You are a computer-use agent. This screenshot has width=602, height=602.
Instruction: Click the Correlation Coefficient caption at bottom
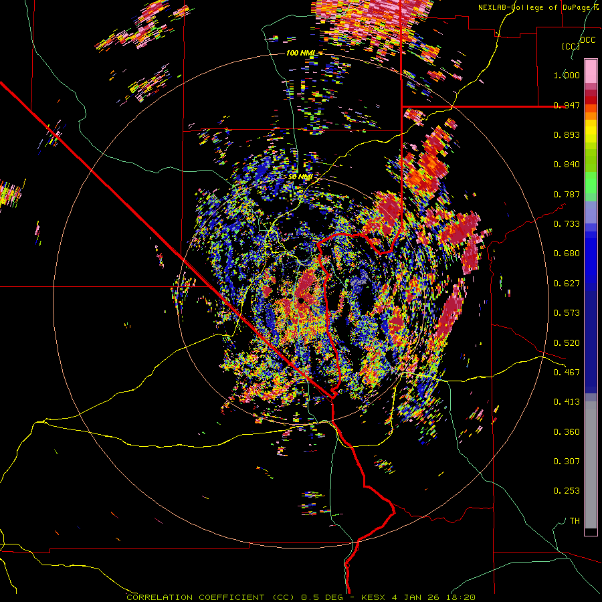tap(301, 597)
